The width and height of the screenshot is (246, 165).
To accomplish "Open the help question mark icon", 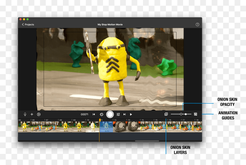I will 197,25.
